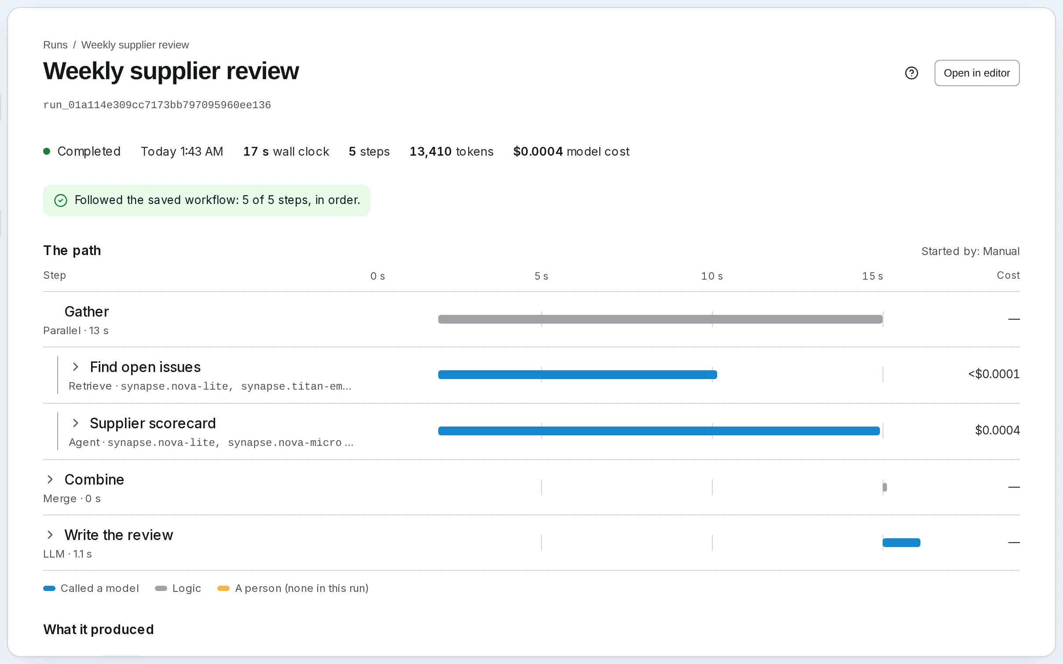The height and width of the screenshot is (664, 1063).
Task: Click the Write the review step name
Action: point(119,535)
